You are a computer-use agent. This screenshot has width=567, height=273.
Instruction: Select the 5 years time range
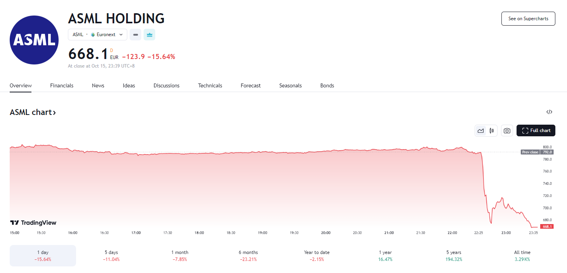454,256
